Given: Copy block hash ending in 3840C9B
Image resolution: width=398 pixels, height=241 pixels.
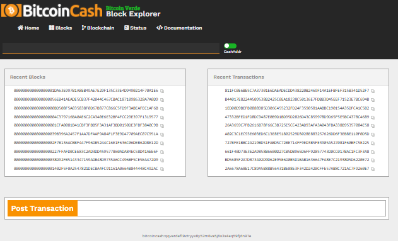Looking at the screenshot, I should point(162,126).
